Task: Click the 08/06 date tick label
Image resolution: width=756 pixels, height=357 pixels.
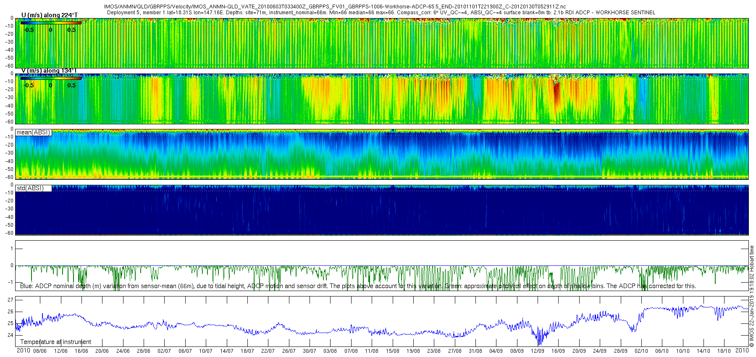Action: click(40, 351)
